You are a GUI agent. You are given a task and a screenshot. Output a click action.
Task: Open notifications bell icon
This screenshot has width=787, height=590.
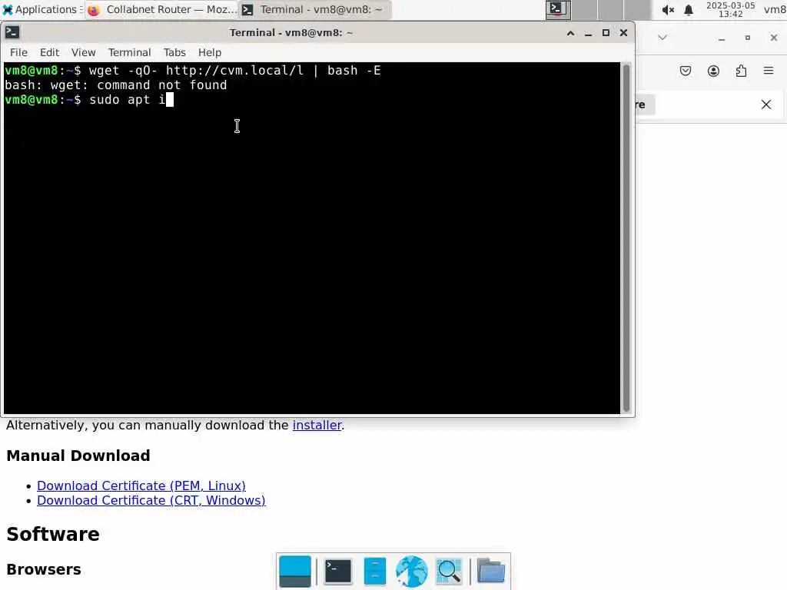[689, 10]
